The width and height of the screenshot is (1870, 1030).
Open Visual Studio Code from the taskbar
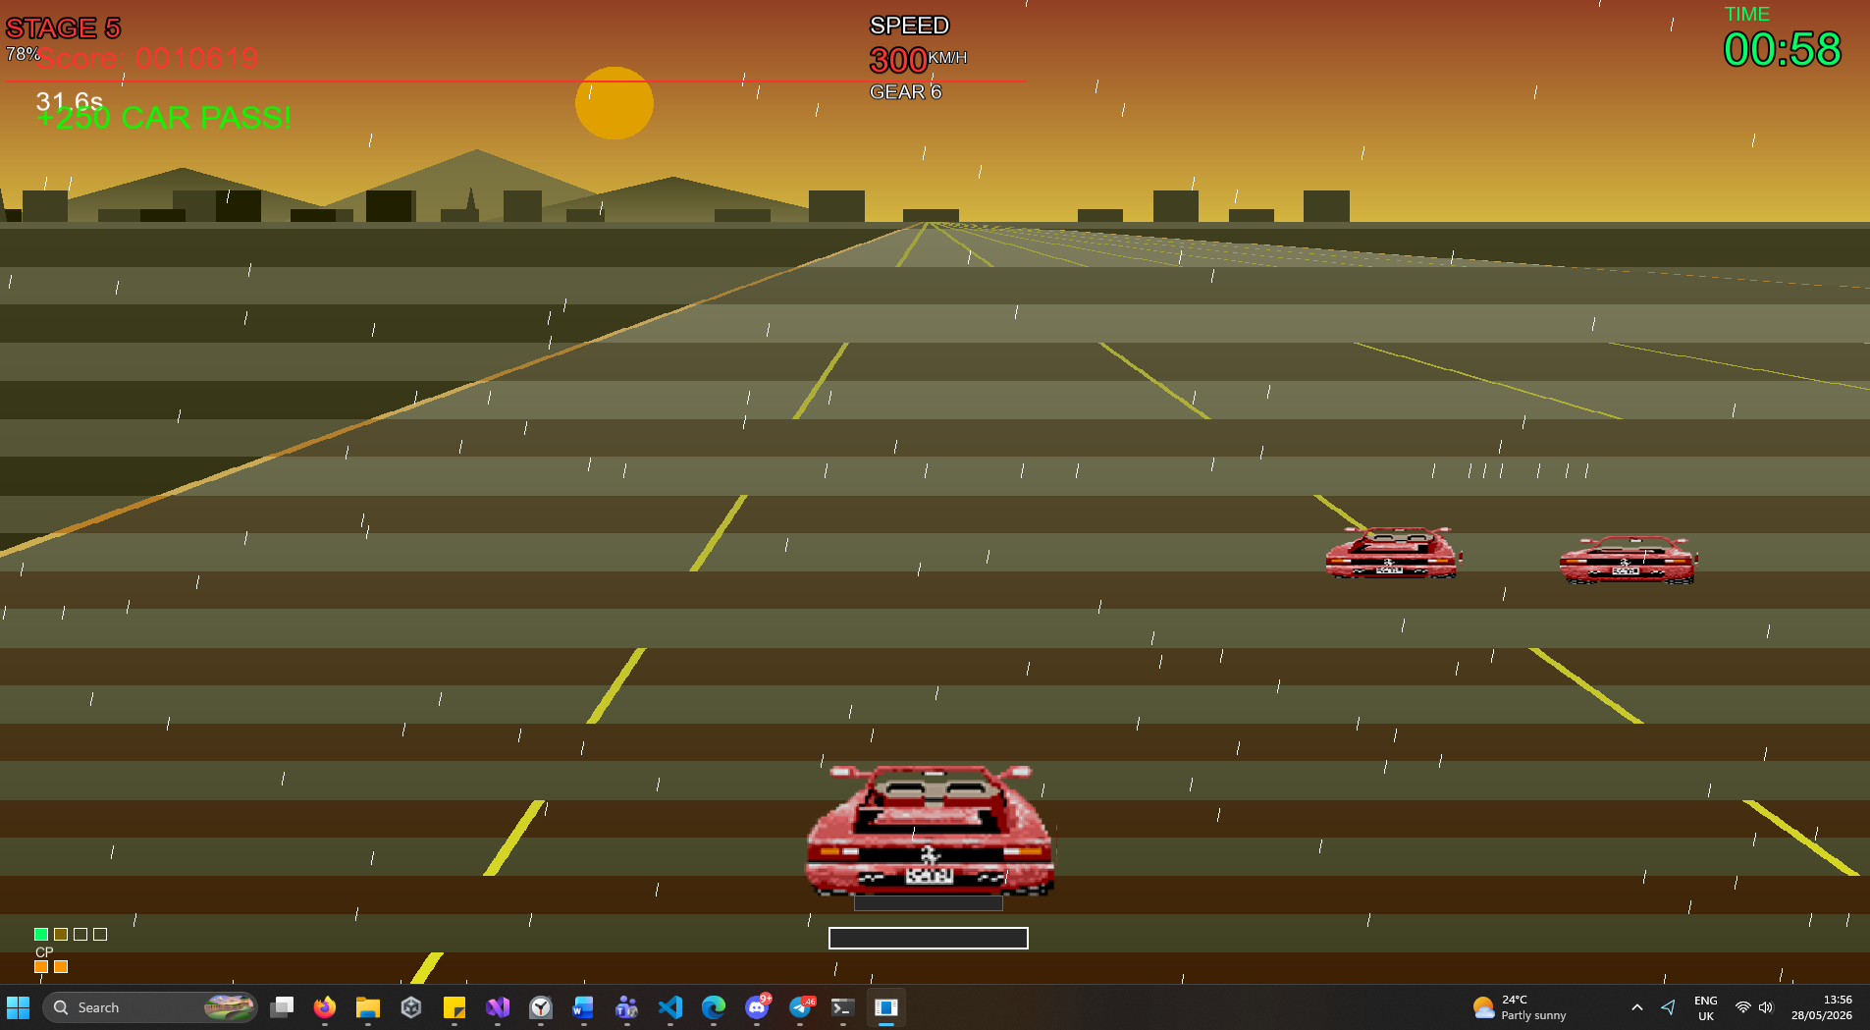tap(670, 1007)
